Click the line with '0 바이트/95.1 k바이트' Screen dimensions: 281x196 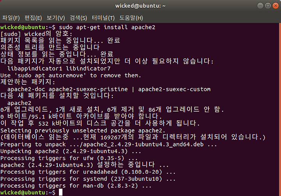[x=81, y=116]
